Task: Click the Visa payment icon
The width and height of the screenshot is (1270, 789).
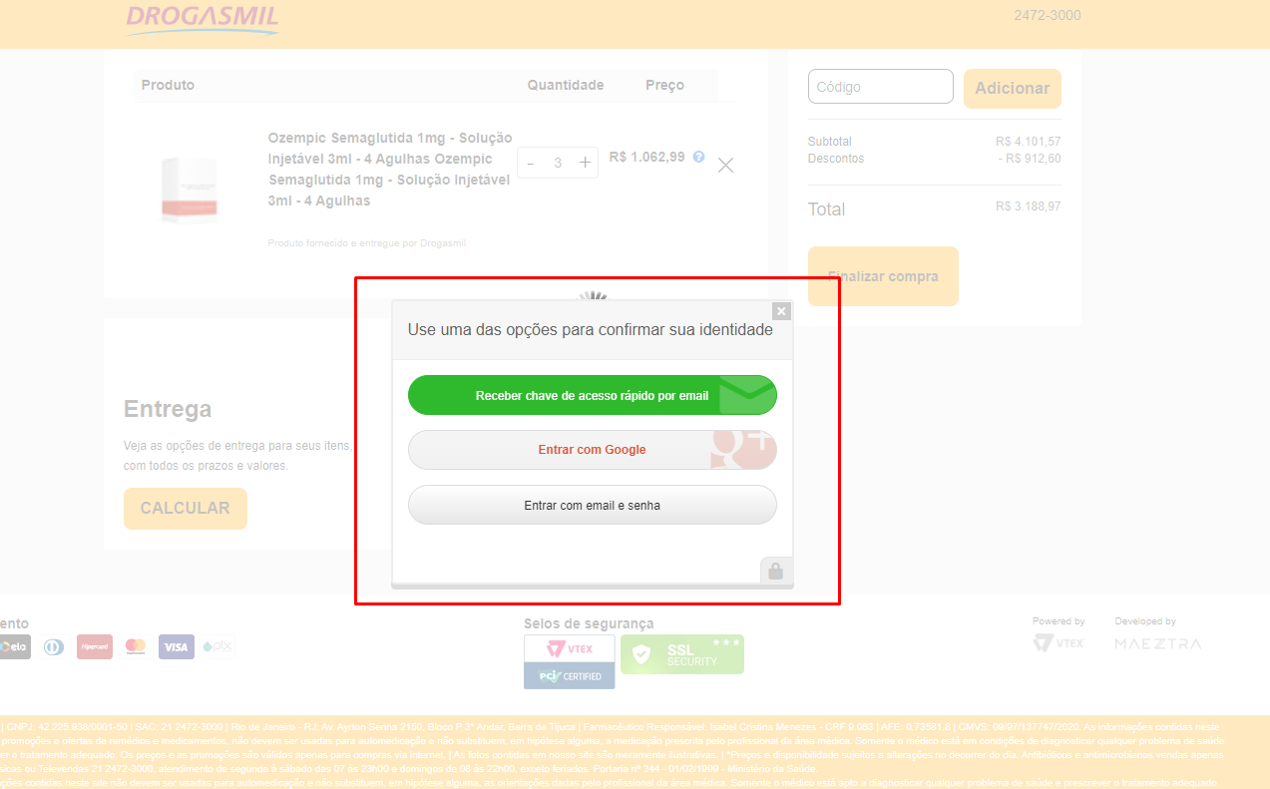Action: (x=177, y=647)
